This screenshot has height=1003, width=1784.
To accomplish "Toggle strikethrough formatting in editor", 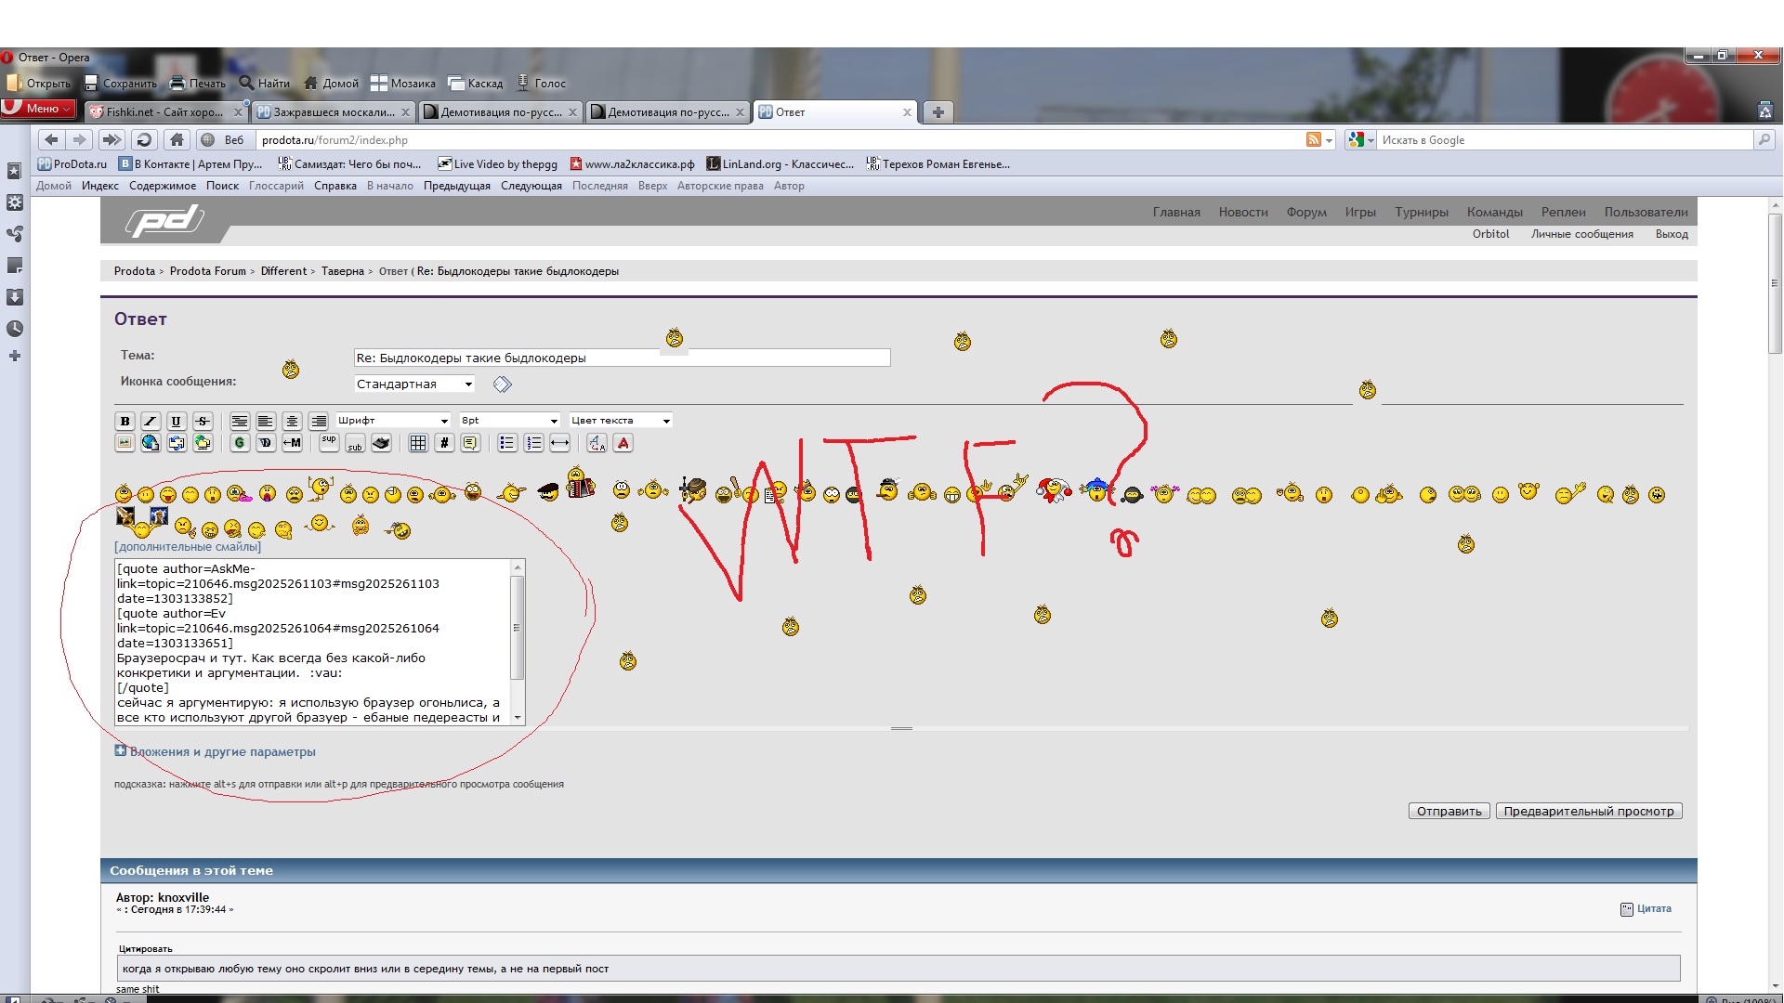I will click(x=203, y=421).
